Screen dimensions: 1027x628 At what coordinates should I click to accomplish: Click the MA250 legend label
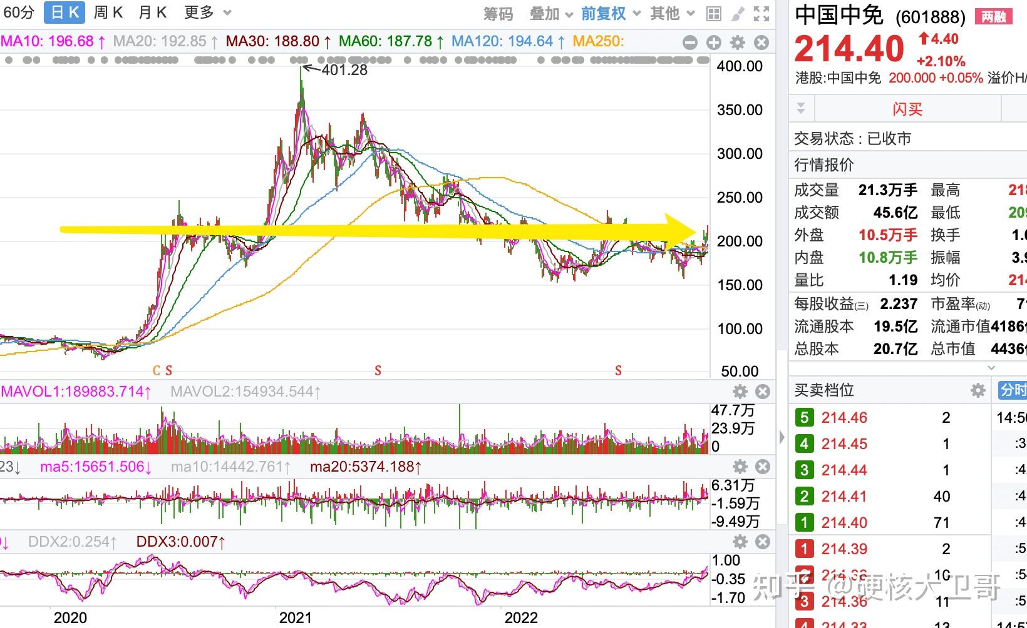pyautogui.click(x=598, y=42)
